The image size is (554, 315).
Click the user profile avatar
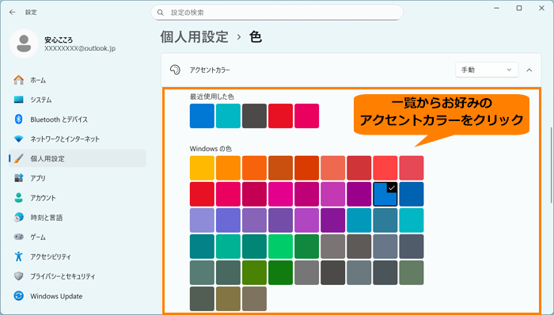(24, 44)
